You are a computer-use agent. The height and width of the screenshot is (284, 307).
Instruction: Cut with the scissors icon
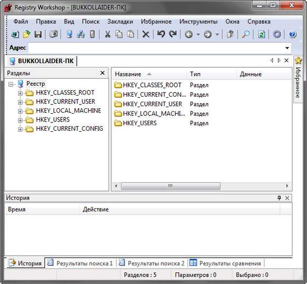pos(107,35)
